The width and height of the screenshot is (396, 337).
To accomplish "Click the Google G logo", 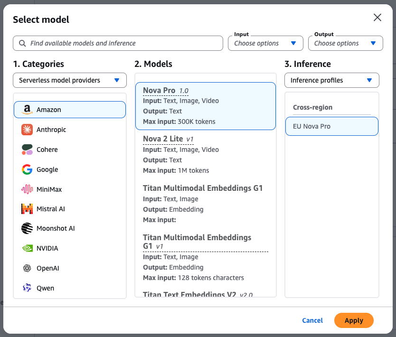I will [27, 169].
